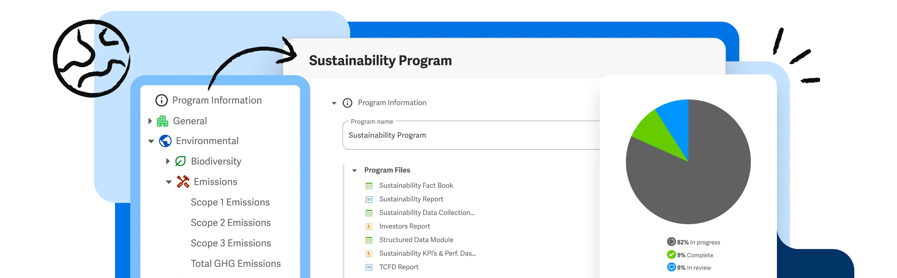Click the spreadsheet icon for Sustainability Fact Book

pyautogui.click(x=369, y=186)
